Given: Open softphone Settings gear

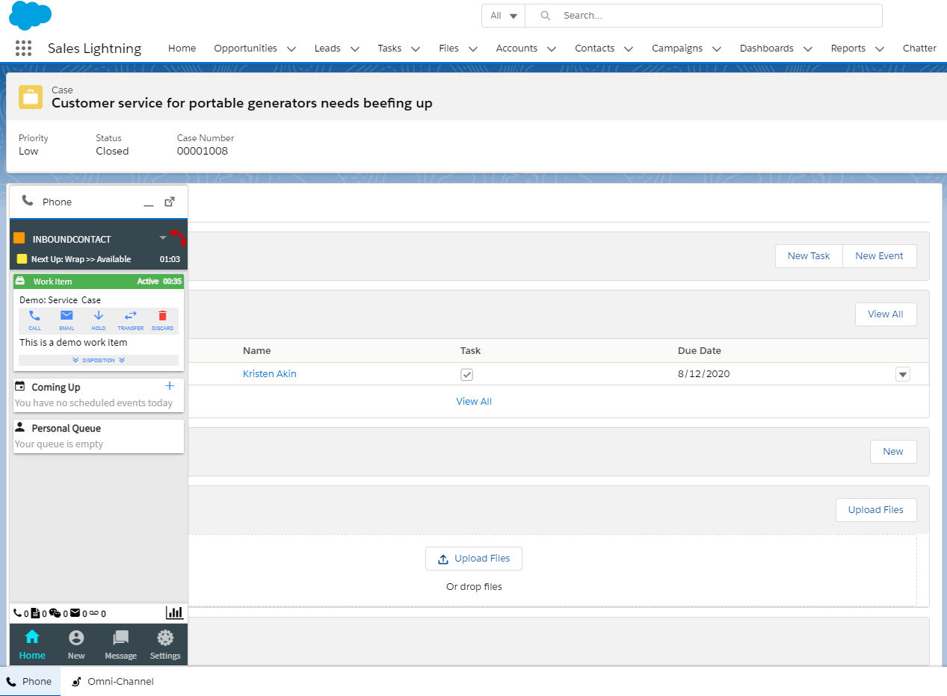Looking at the screenshot, I should tap(165, 645).
